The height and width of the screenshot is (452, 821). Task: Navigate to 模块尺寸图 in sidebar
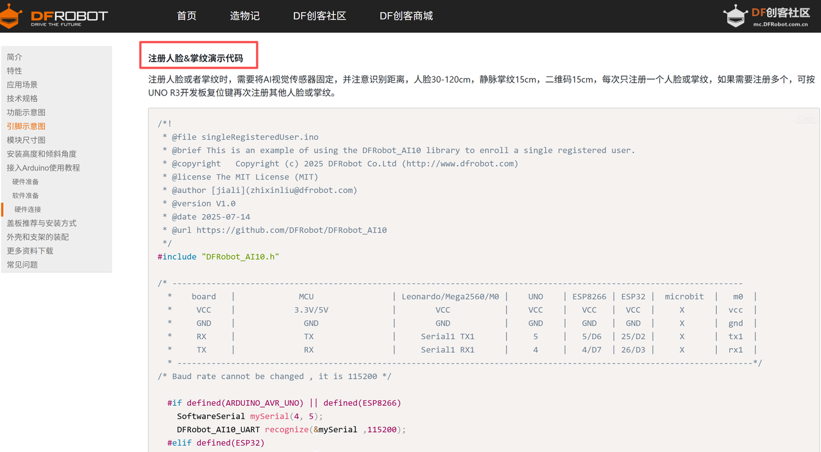click(26, 140)
